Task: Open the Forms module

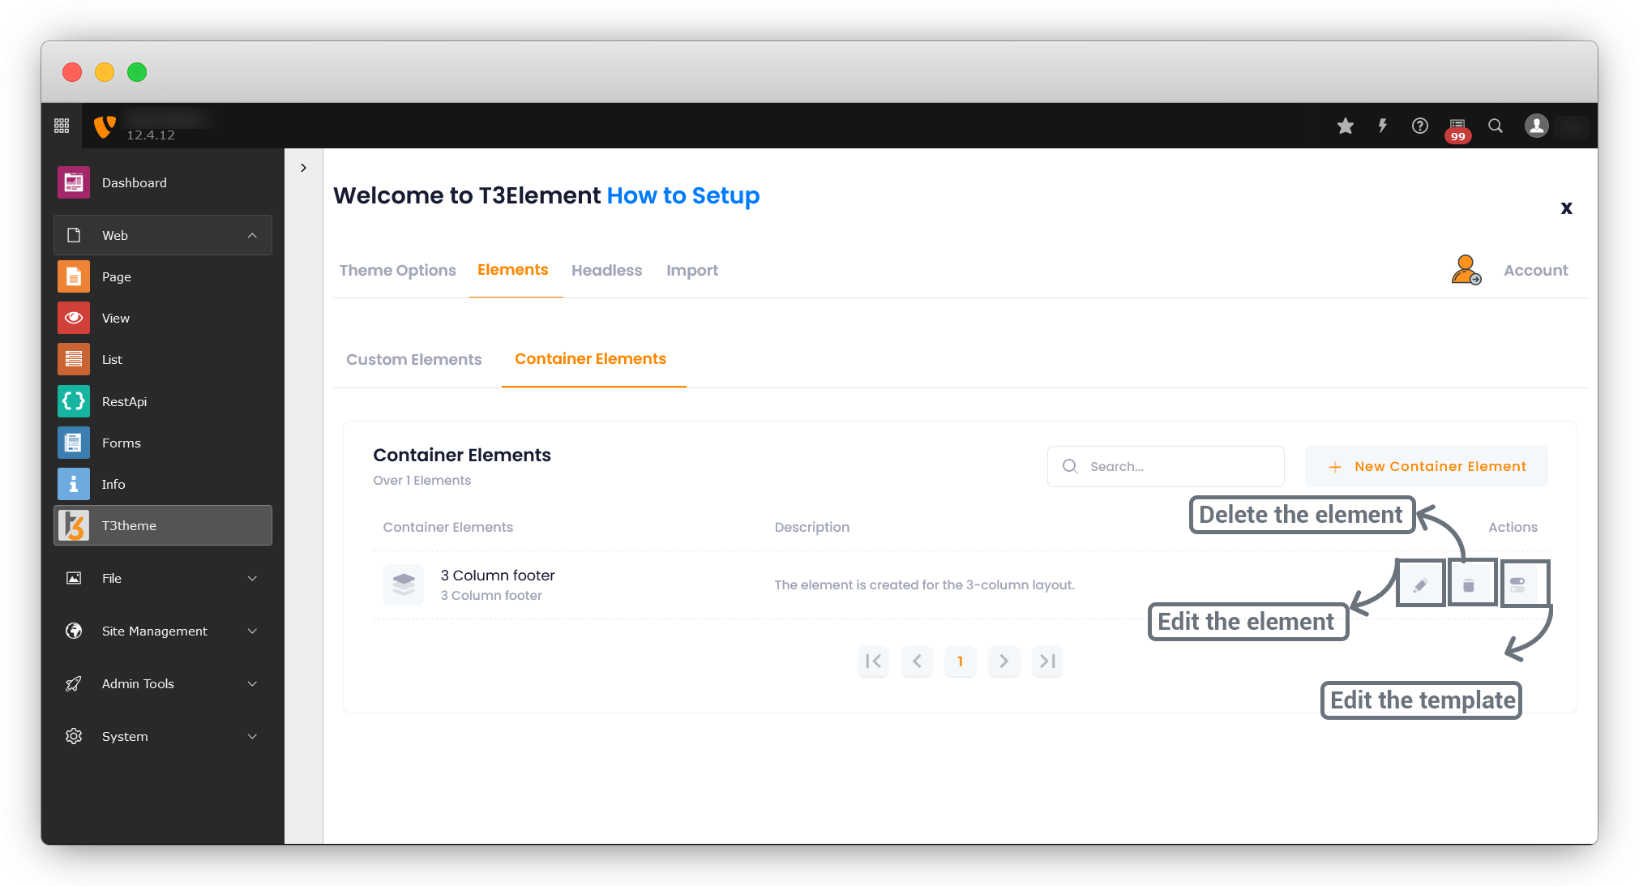Action: (163, 443)
